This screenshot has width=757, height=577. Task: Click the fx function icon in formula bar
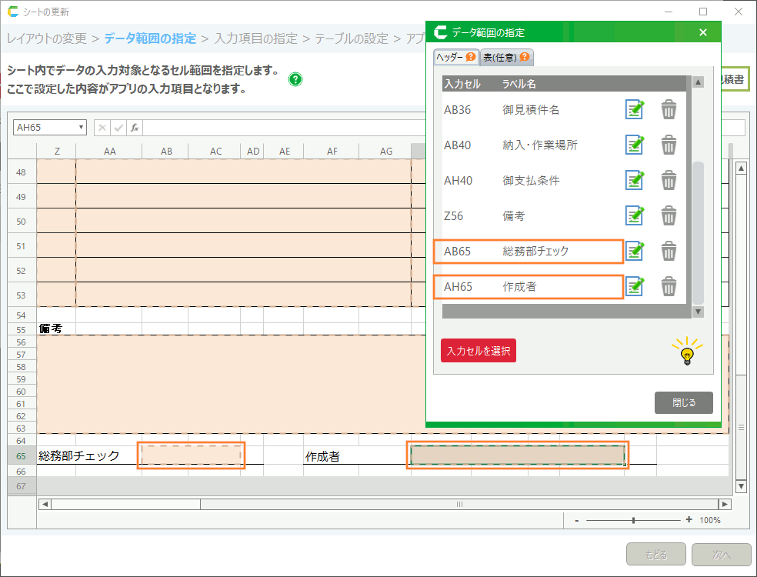click(x=135, y=128)
